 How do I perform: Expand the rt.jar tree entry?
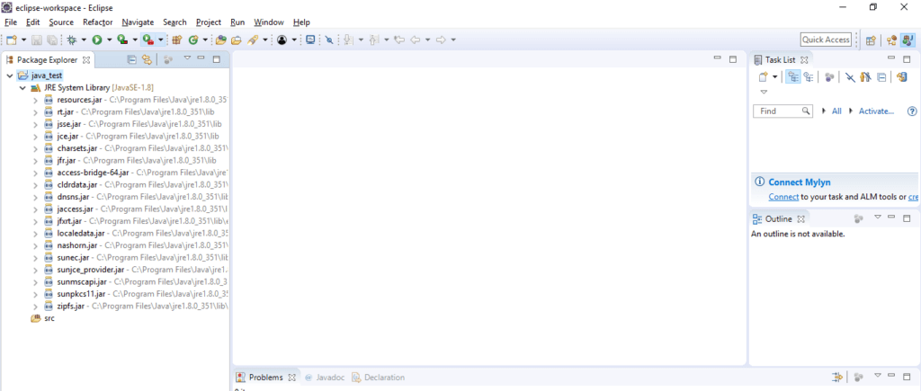coord(35,112)
